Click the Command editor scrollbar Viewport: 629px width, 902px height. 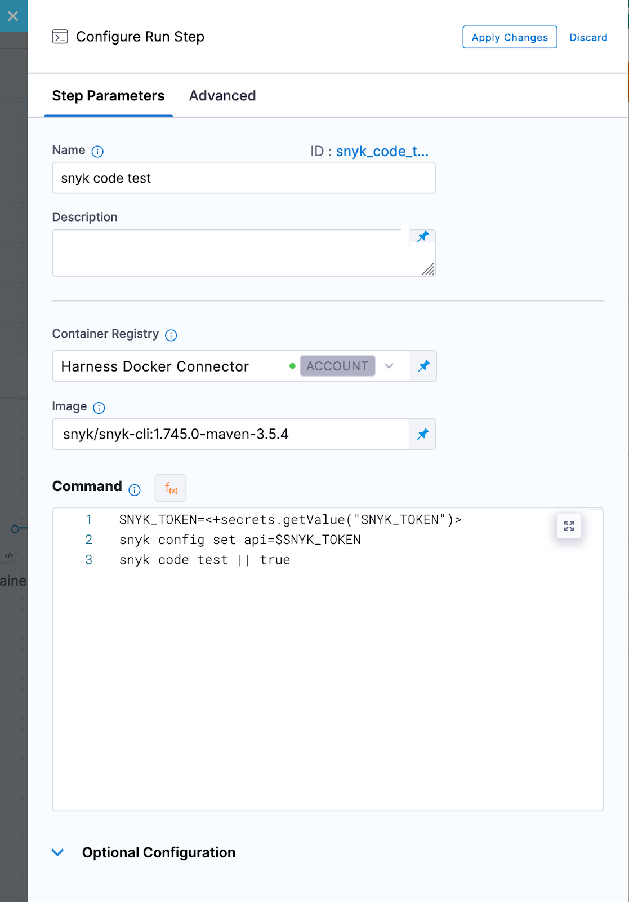coord(595,659)
